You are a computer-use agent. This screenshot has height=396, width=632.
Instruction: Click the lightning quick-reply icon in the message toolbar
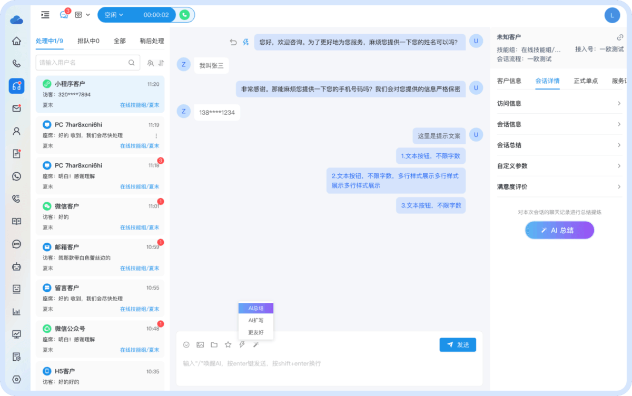tap(242, 345)
